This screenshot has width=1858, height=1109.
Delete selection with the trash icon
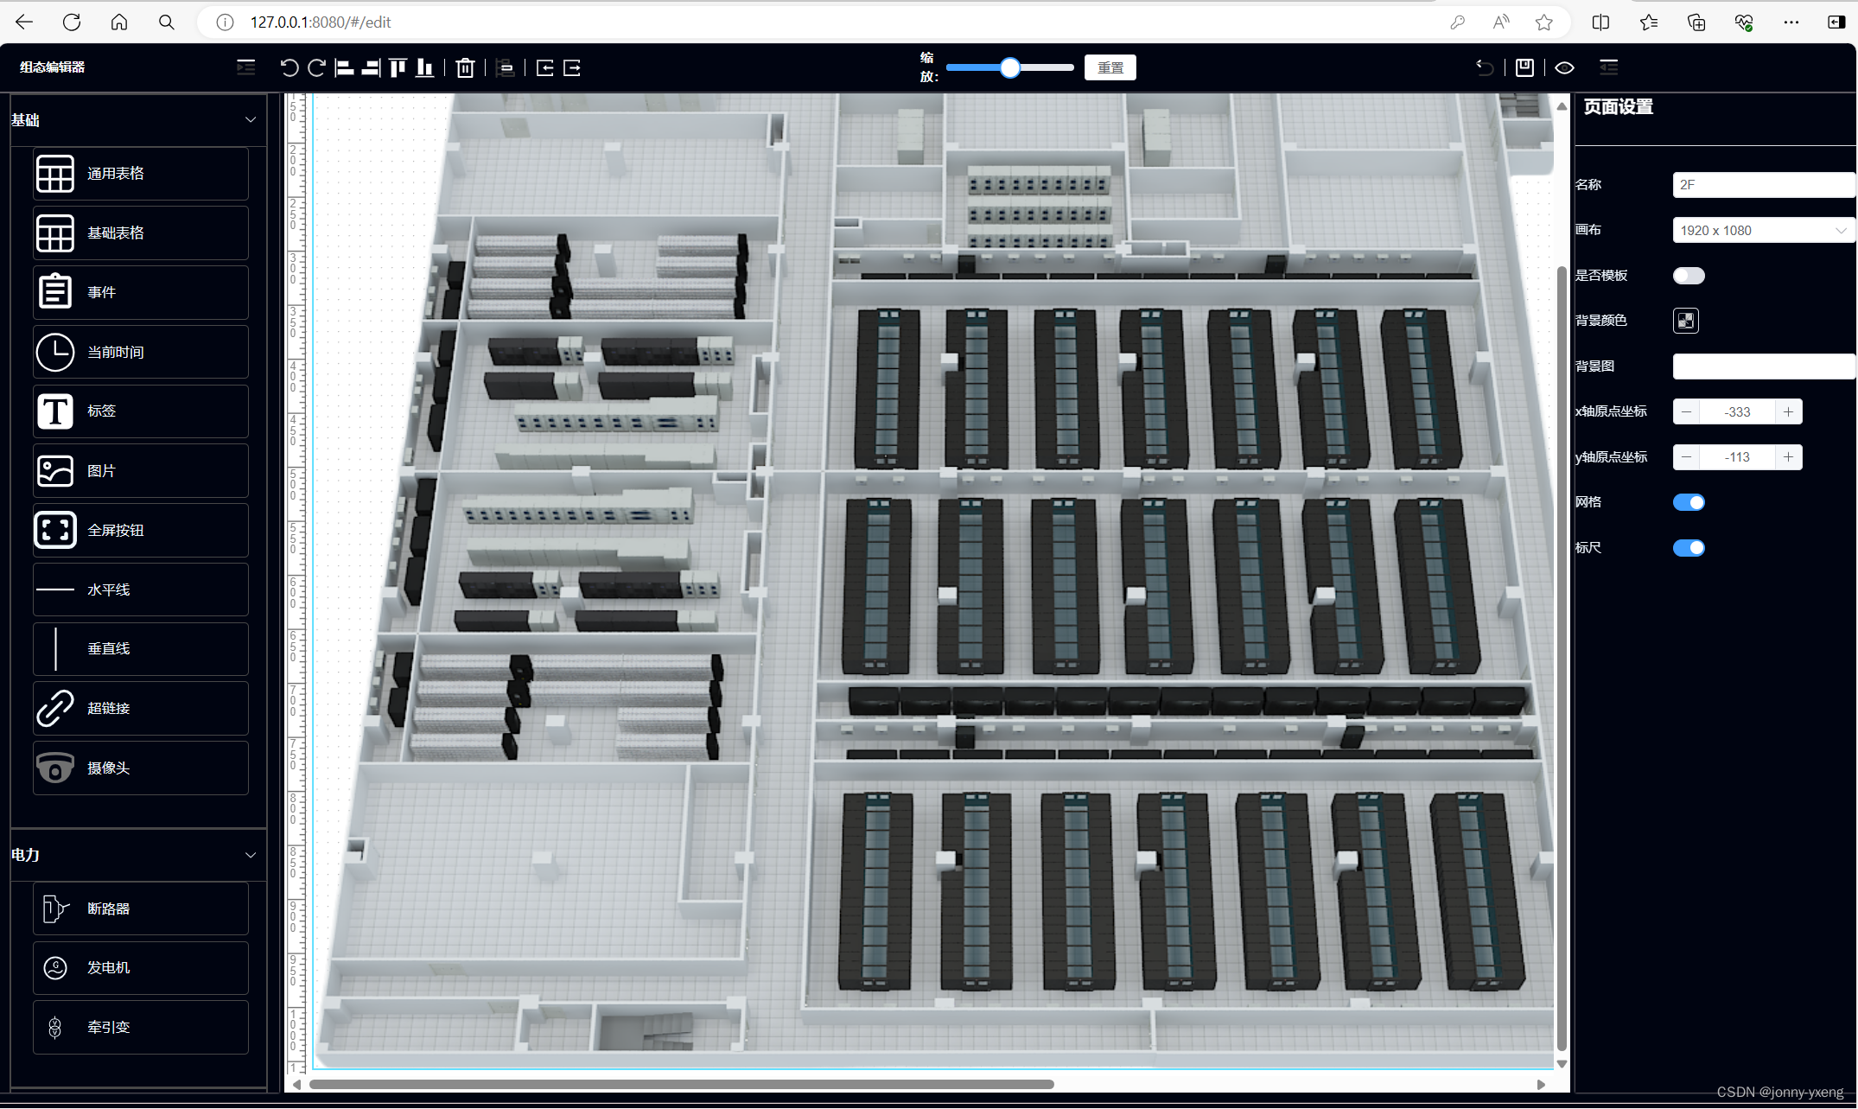point(465,67)
